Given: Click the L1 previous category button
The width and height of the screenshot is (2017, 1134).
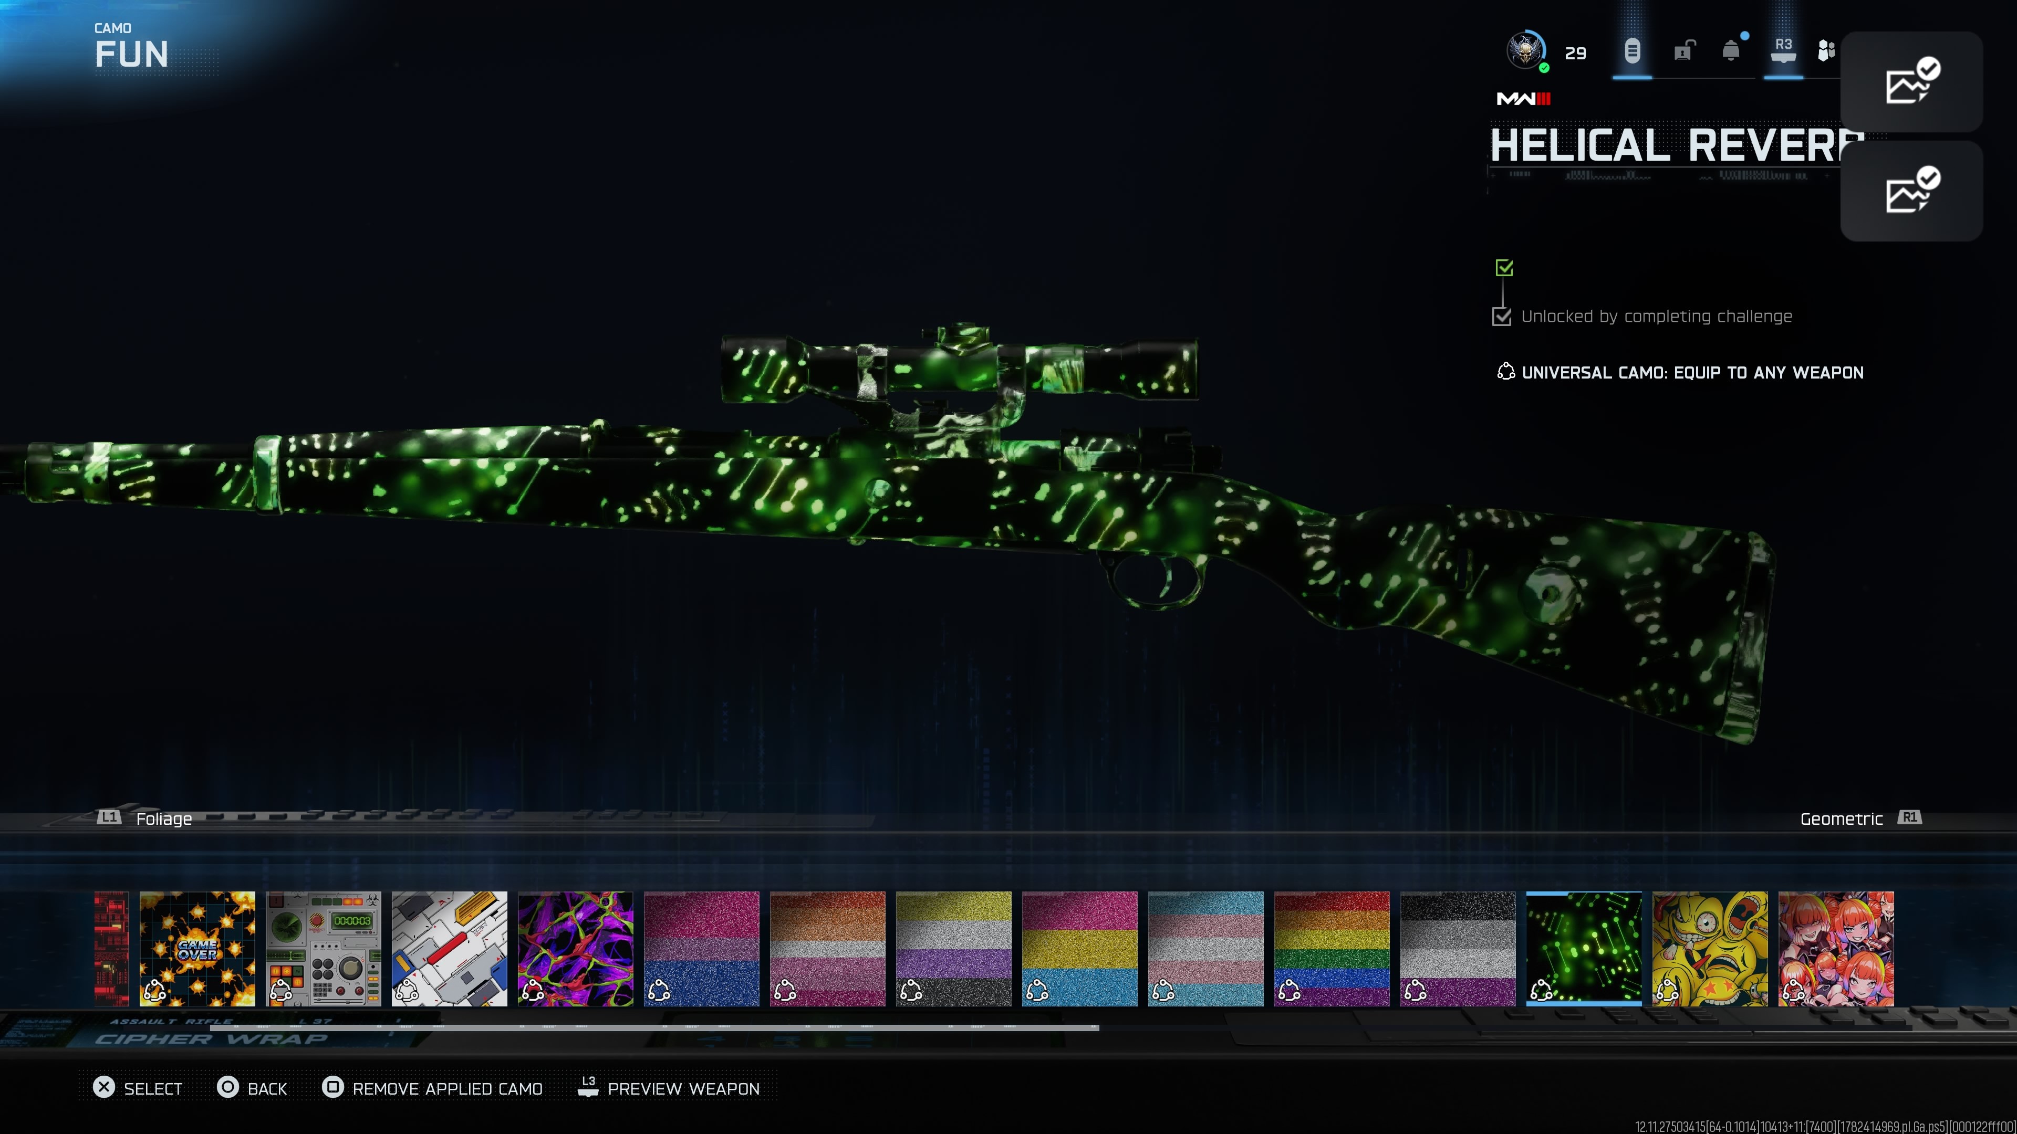Looking at the screenshot, I should [x=109, y=818].
